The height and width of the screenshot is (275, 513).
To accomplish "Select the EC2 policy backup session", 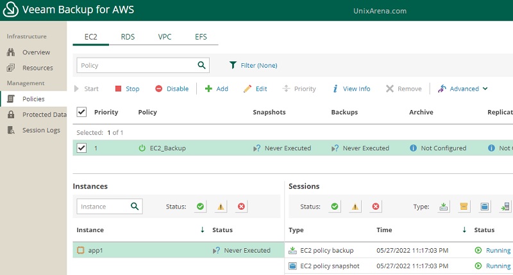I will point(400,250).
